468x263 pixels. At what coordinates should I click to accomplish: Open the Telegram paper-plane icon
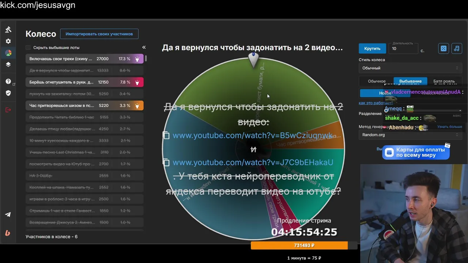click(8, 214)
